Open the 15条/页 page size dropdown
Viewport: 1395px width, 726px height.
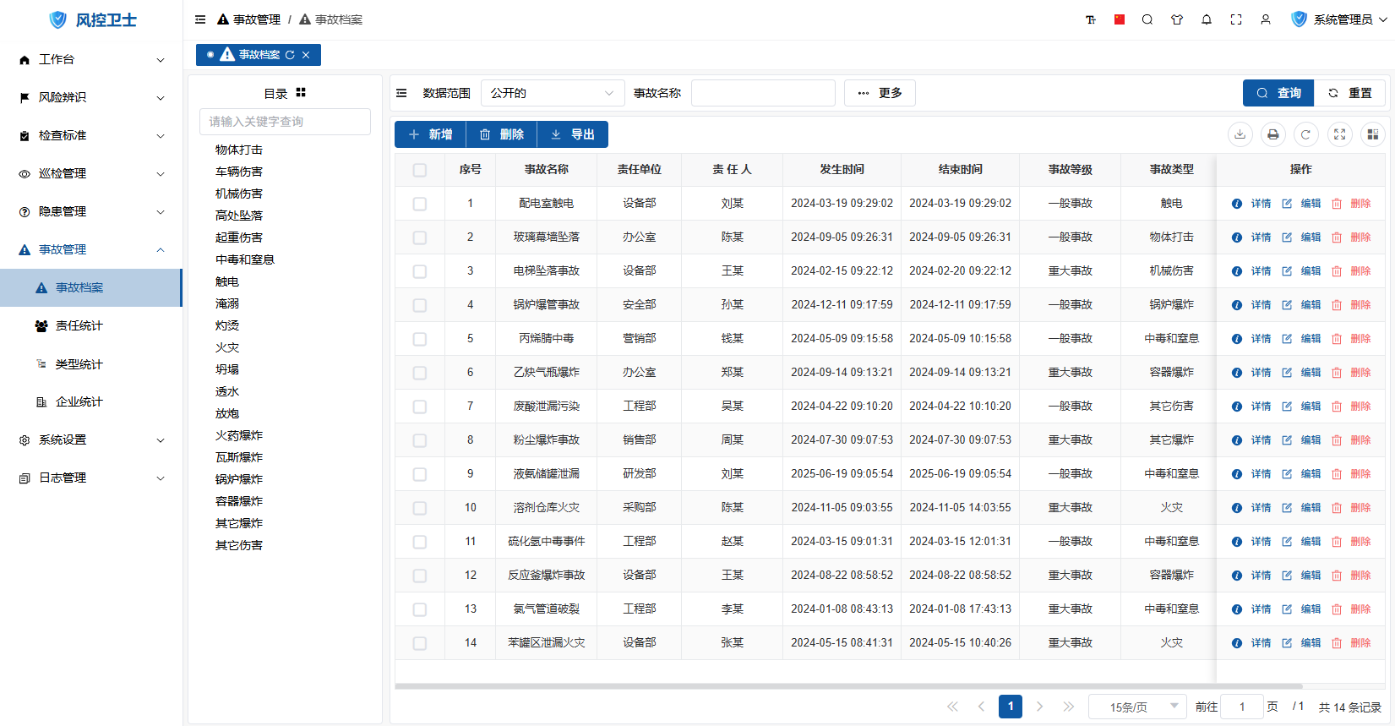(x=1136, y=707)
